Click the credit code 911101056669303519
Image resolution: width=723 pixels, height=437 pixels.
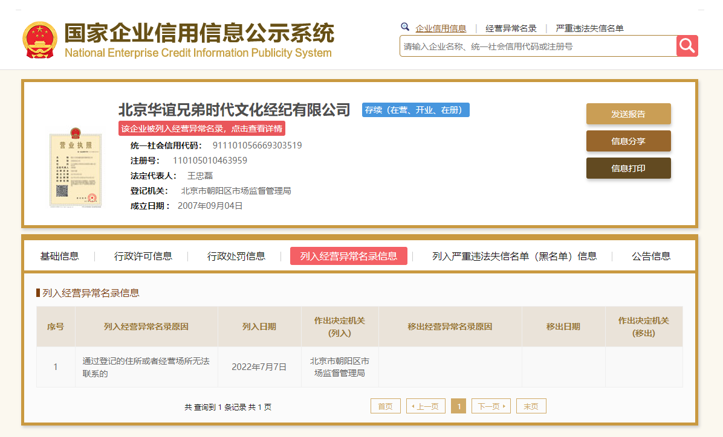(x=258, y=145)
